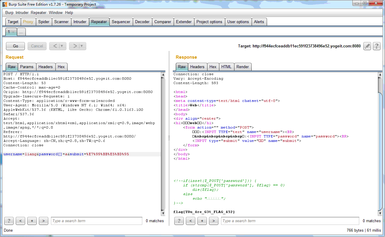This screenshot has height=237, width=385.
Task: Open the Help menu
Action: [69, 13]
